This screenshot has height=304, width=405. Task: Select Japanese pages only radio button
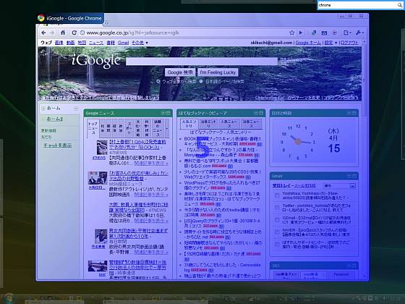(x=201, y=81)
